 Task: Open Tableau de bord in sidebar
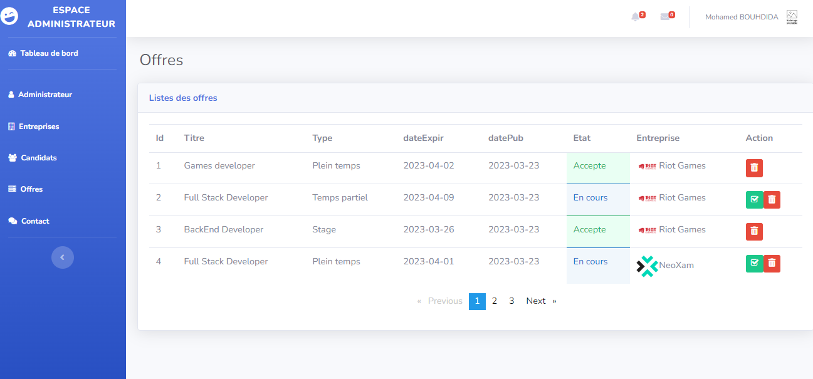click(x=49, y=53)
